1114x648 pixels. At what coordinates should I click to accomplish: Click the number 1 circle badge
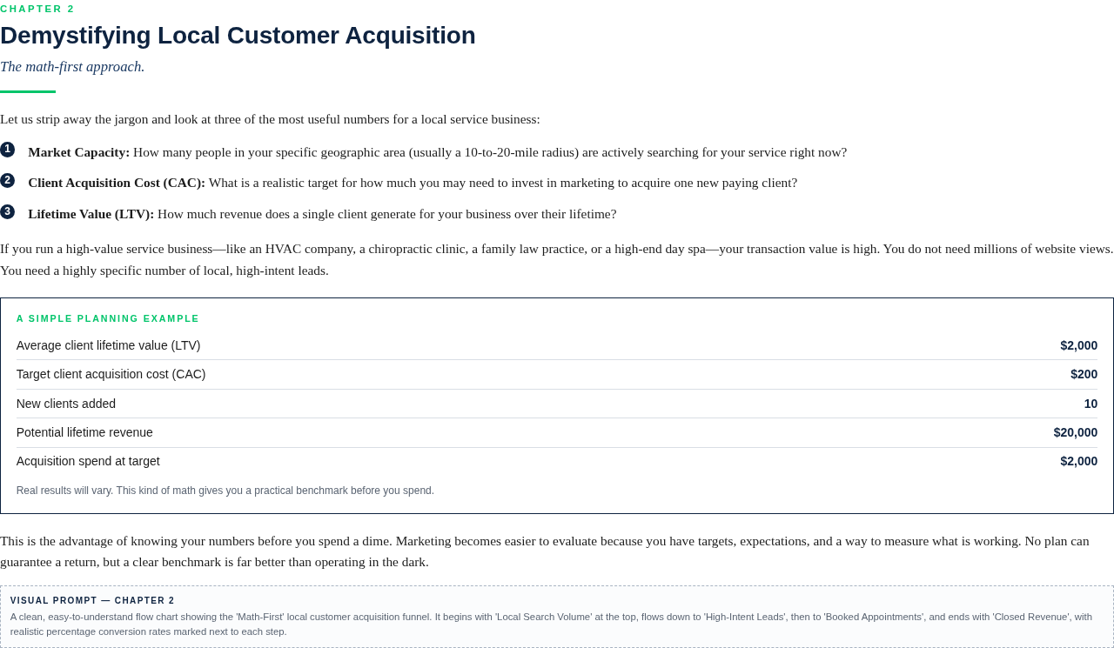7,150
